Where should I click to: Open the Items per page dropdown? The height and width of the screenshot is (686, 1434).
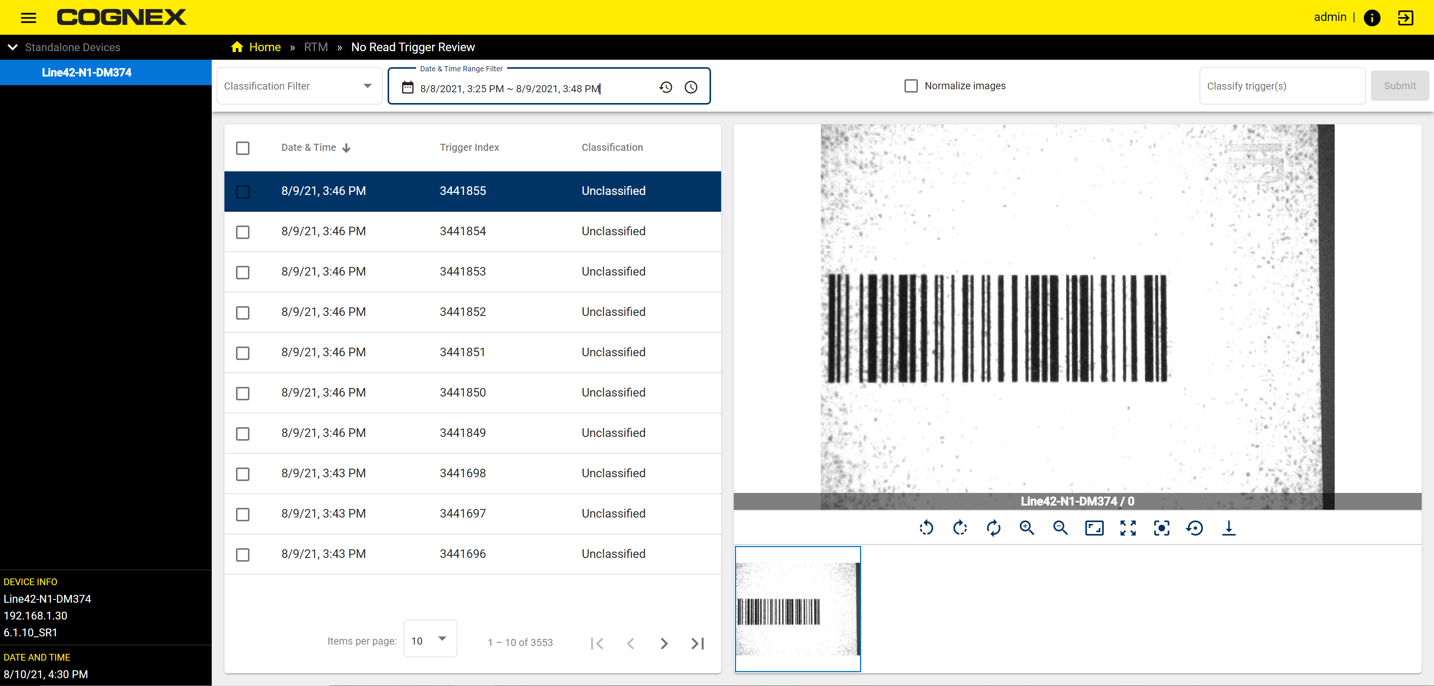(x=430, y=639)
